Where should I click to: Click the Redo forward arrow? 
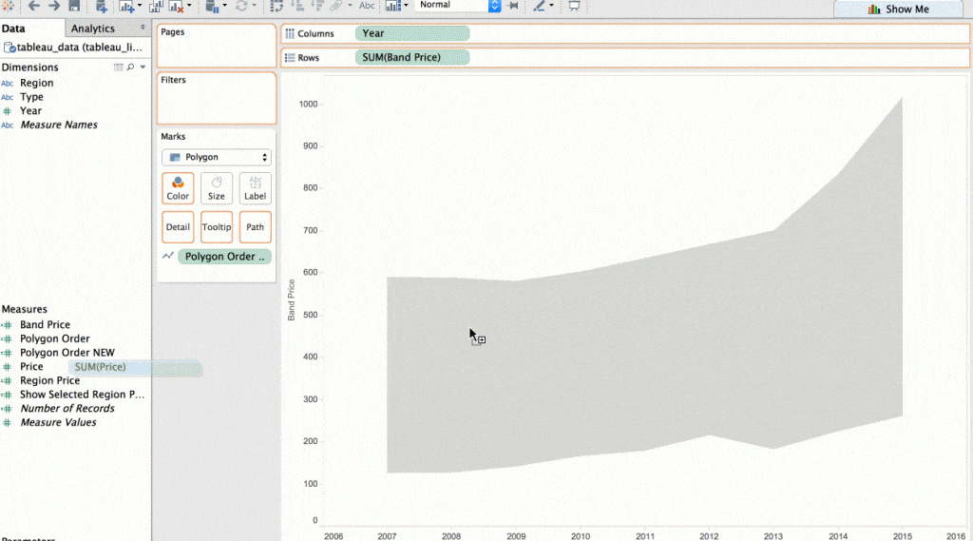tap(54, 6)
